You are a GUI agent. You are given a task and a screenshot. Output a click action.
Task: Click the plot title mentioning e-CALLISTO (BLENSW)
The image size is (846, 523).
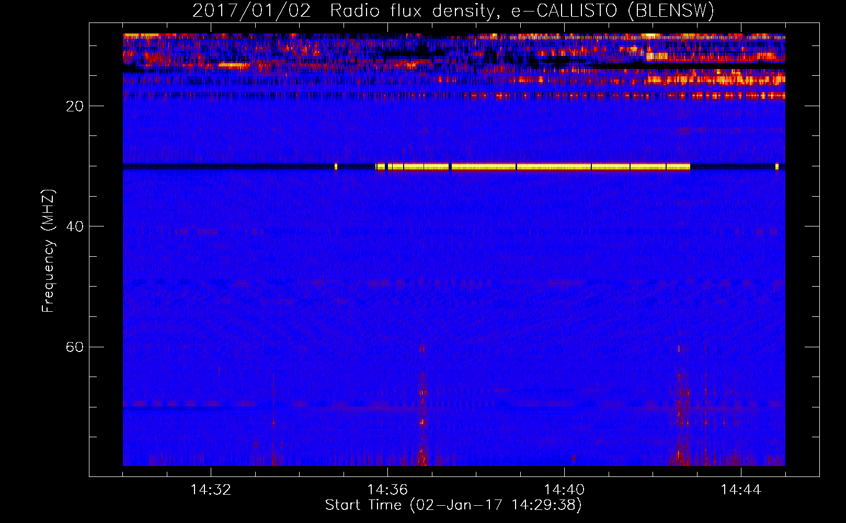coord(453,10)
